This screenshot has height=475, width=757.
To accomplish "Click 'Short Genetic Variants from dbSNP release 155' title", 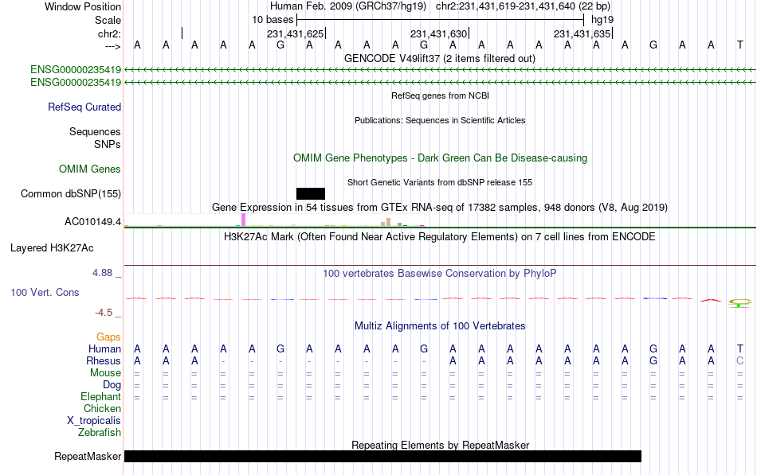I will [x=440, y=182].
